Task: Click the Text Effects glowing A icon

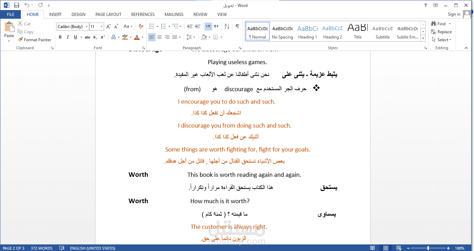Action: [x=114, y=37]
